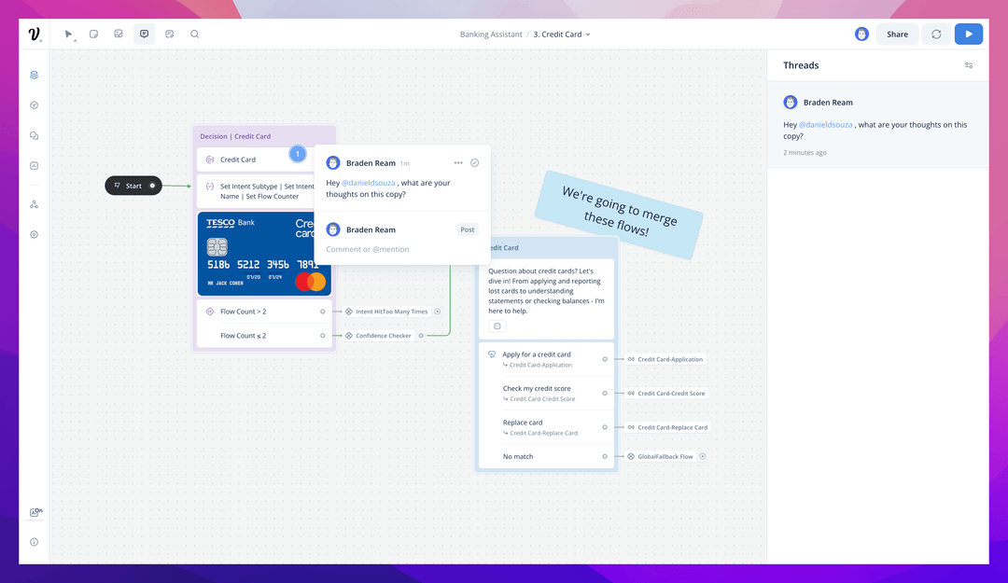This screenshot has height=583, width=1008.
Task: Open the canvas search magnifier icon
Action: coord(194,35)
